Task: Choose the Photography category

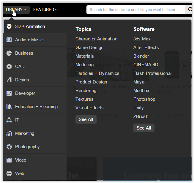Action: tap(35, 147)
